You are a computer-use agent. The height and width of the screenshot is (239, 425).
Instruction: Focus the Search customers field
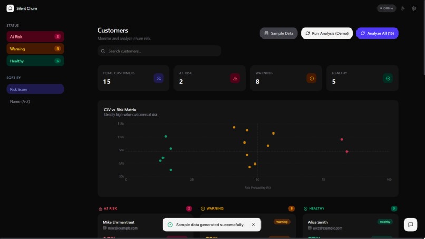[x=159, y=51]
